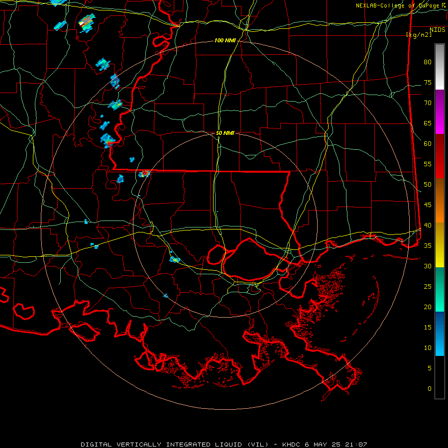Click the legend value 40
The image size is (448, 448).
[428, 225]
